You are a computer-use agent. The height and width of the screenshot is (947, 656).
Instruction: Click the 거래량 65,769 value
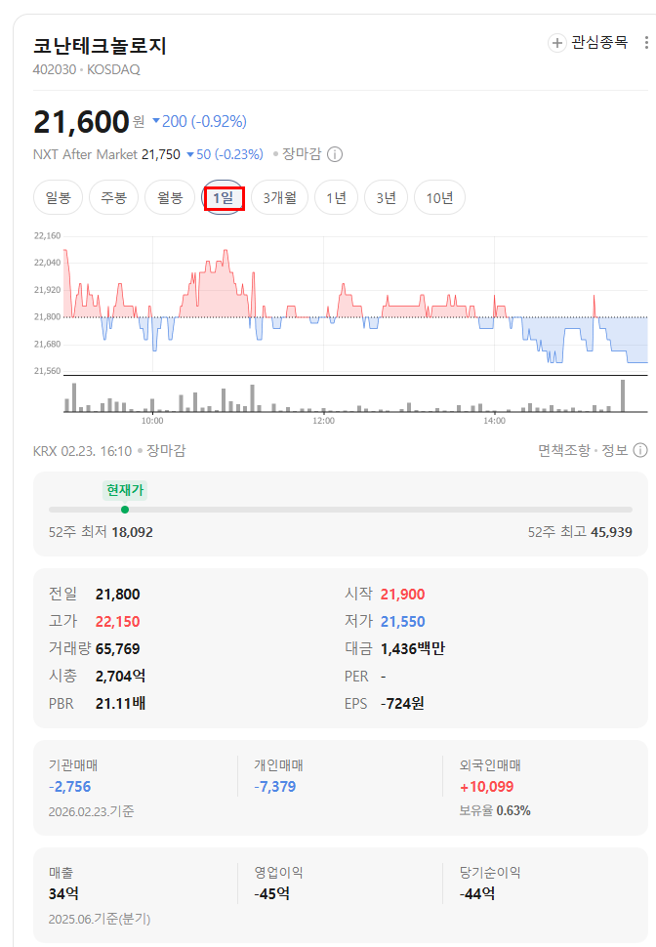tap(118, 648)
